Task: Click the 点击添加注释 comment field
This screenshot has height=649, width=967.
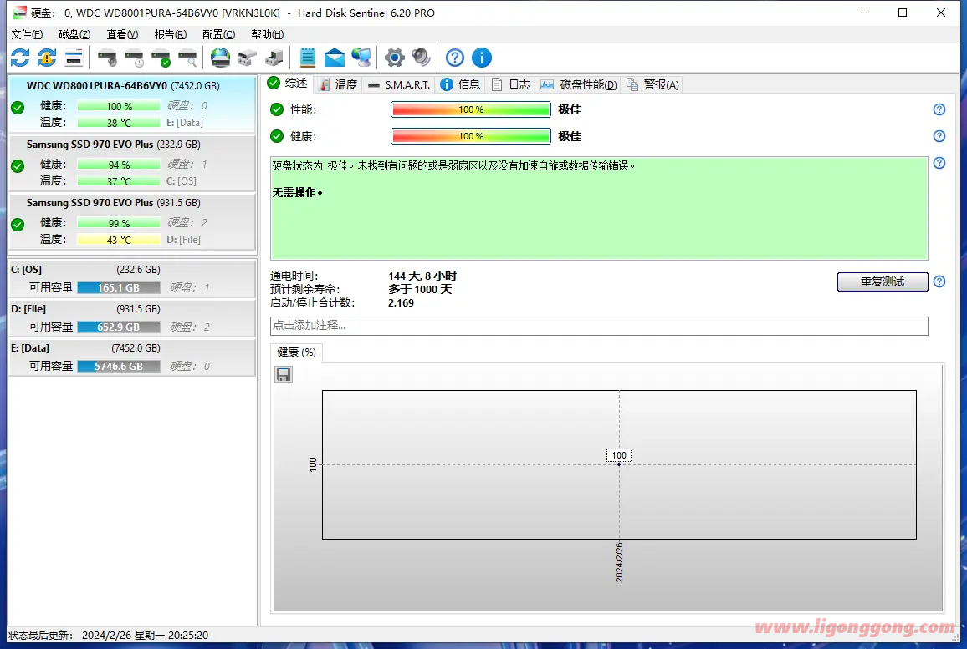Action: point(599,326)
